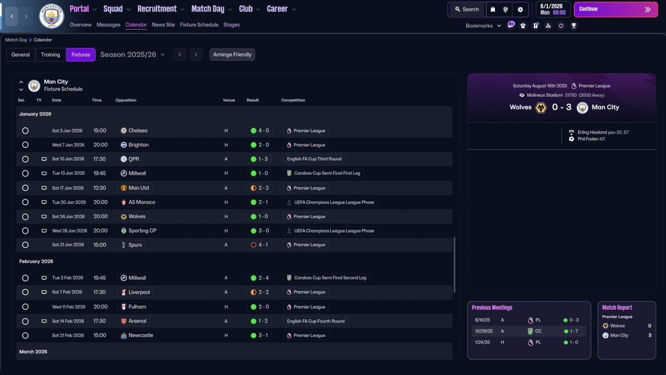Viewport: 666px width, 375px height.
Task: Open the Bookmarks dropdown
Action: [x=483, y=25]
